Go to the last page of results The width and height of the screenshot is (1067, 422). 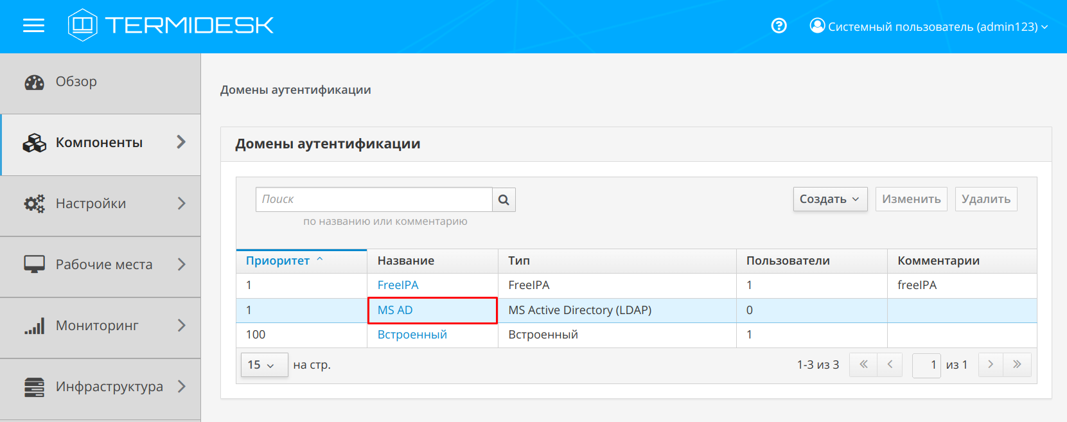click(1018, 365)
